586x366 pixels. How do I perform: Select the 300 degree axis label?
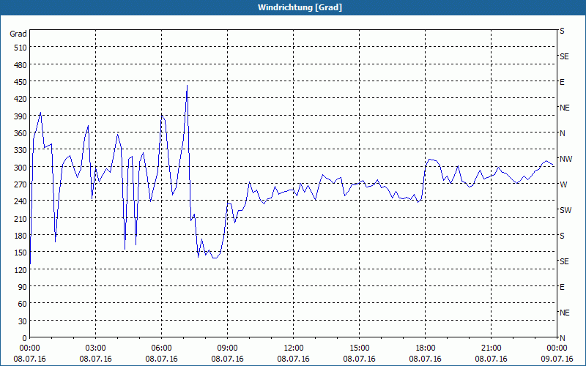21,168
